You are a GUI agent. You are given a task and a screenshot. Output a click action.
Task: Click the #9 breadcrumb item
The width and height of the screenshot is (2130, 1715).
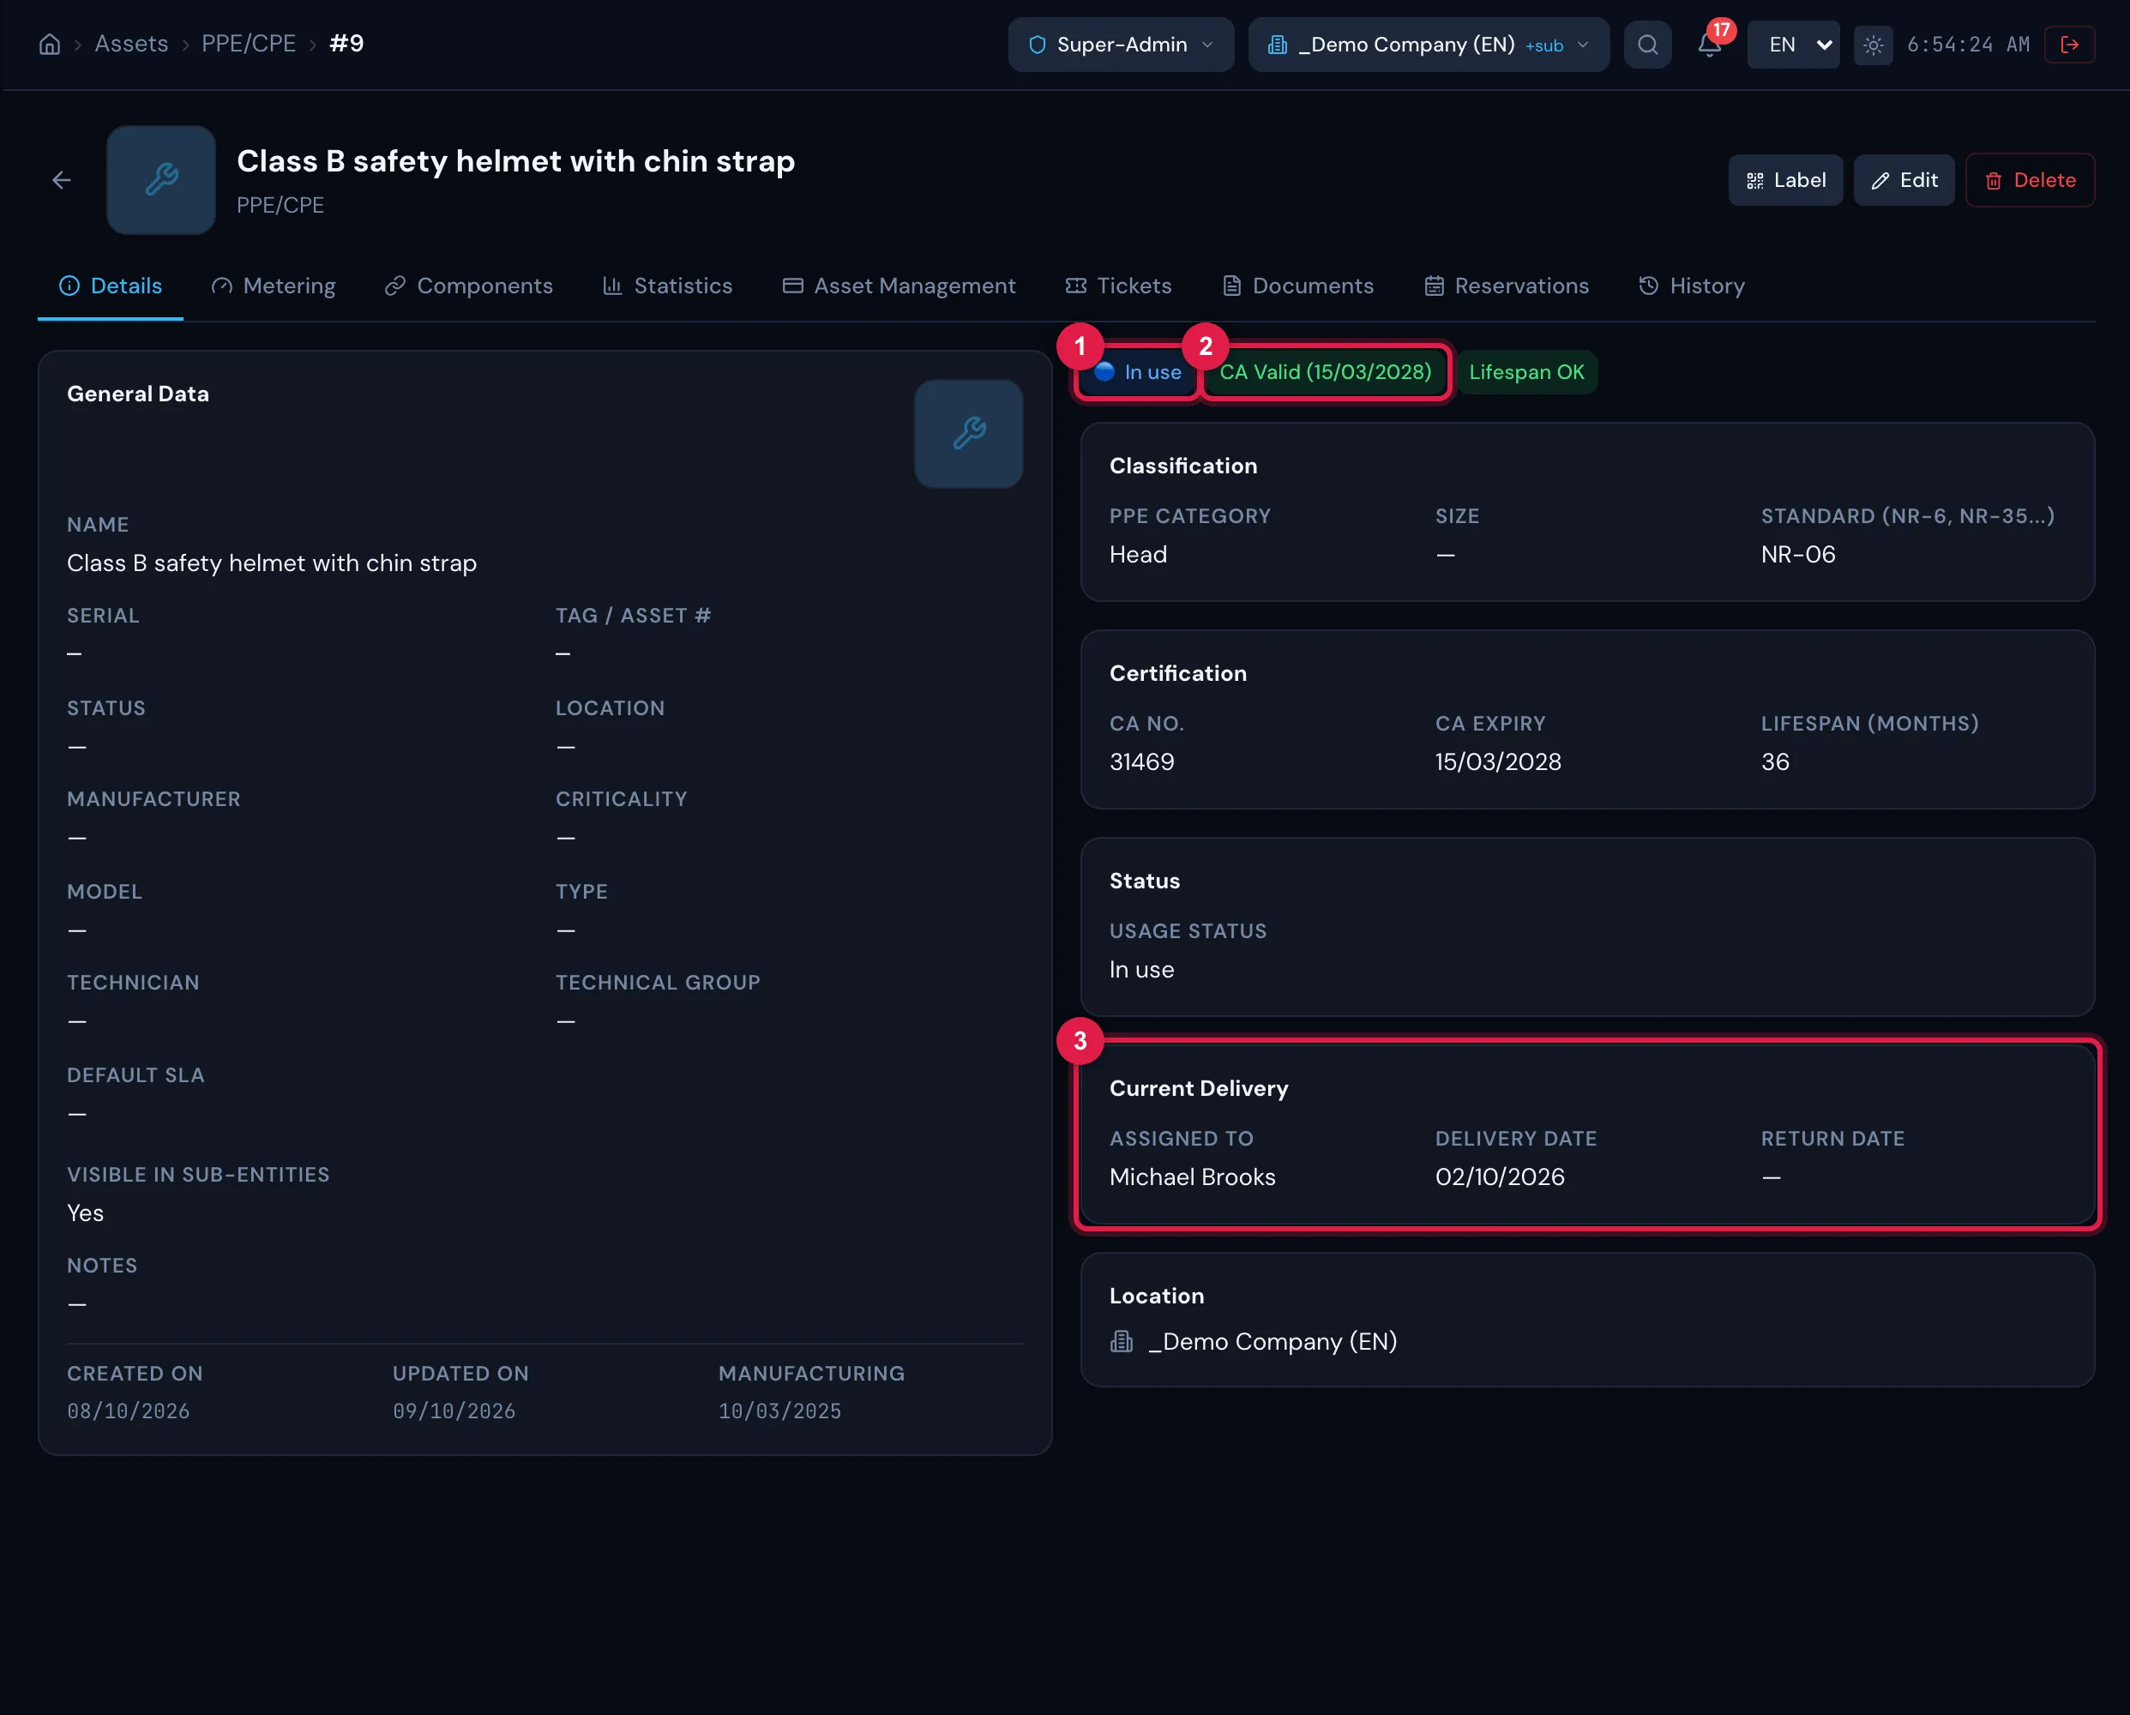point(346,44)
